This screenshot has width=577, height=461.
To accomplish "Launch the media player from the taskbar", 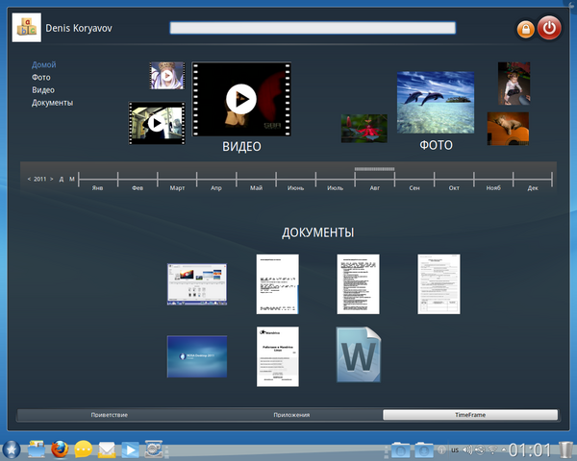I will (131, 449).
